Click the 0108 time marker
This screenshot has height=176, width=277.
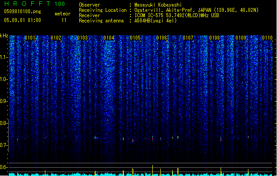tap(214, 38)
